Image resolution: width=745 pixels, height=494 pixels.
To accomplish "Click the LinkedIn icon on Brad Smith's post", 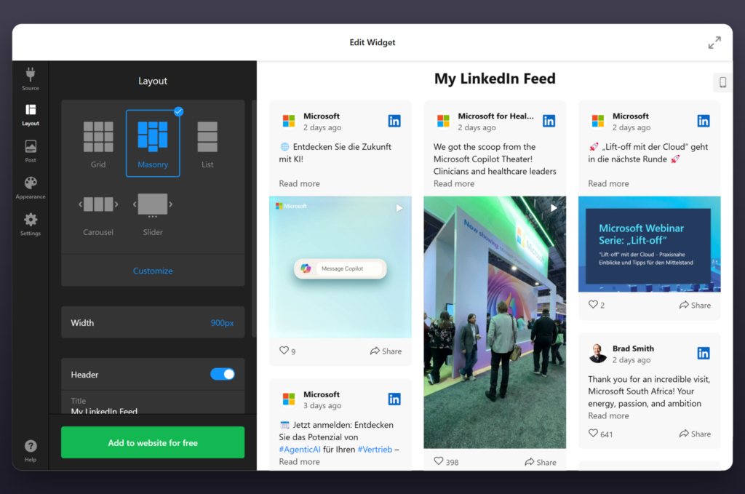I will (703, 352).
